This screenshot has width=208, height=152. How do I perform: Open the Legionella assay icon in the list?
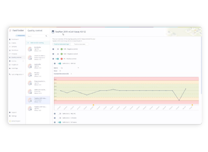tap(30, 66)
